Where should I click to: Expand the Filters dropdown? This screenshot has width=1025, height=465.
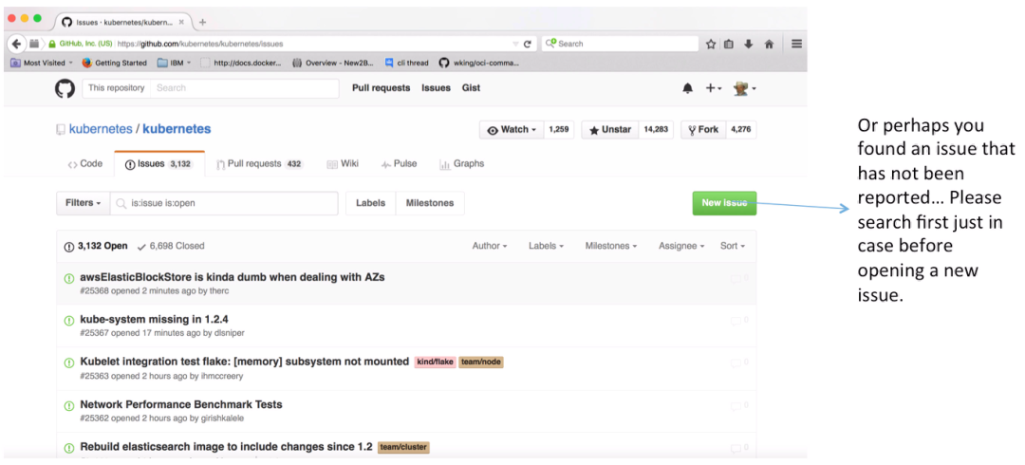point(83,203)
